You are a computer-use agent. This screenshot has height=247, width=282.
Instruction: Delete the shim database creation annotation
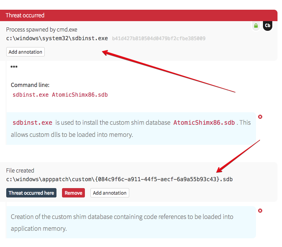[x=260, y=211]
